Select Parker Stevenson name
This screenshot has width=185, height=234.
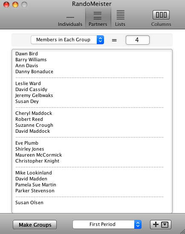click(x=35, y=191)
